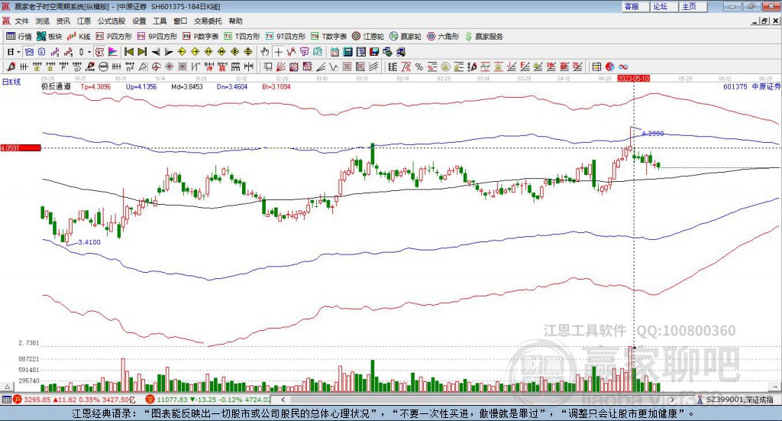782x421 pixels.
Task: Click the triangle angle ruler icon
Action: pos(143,66)
